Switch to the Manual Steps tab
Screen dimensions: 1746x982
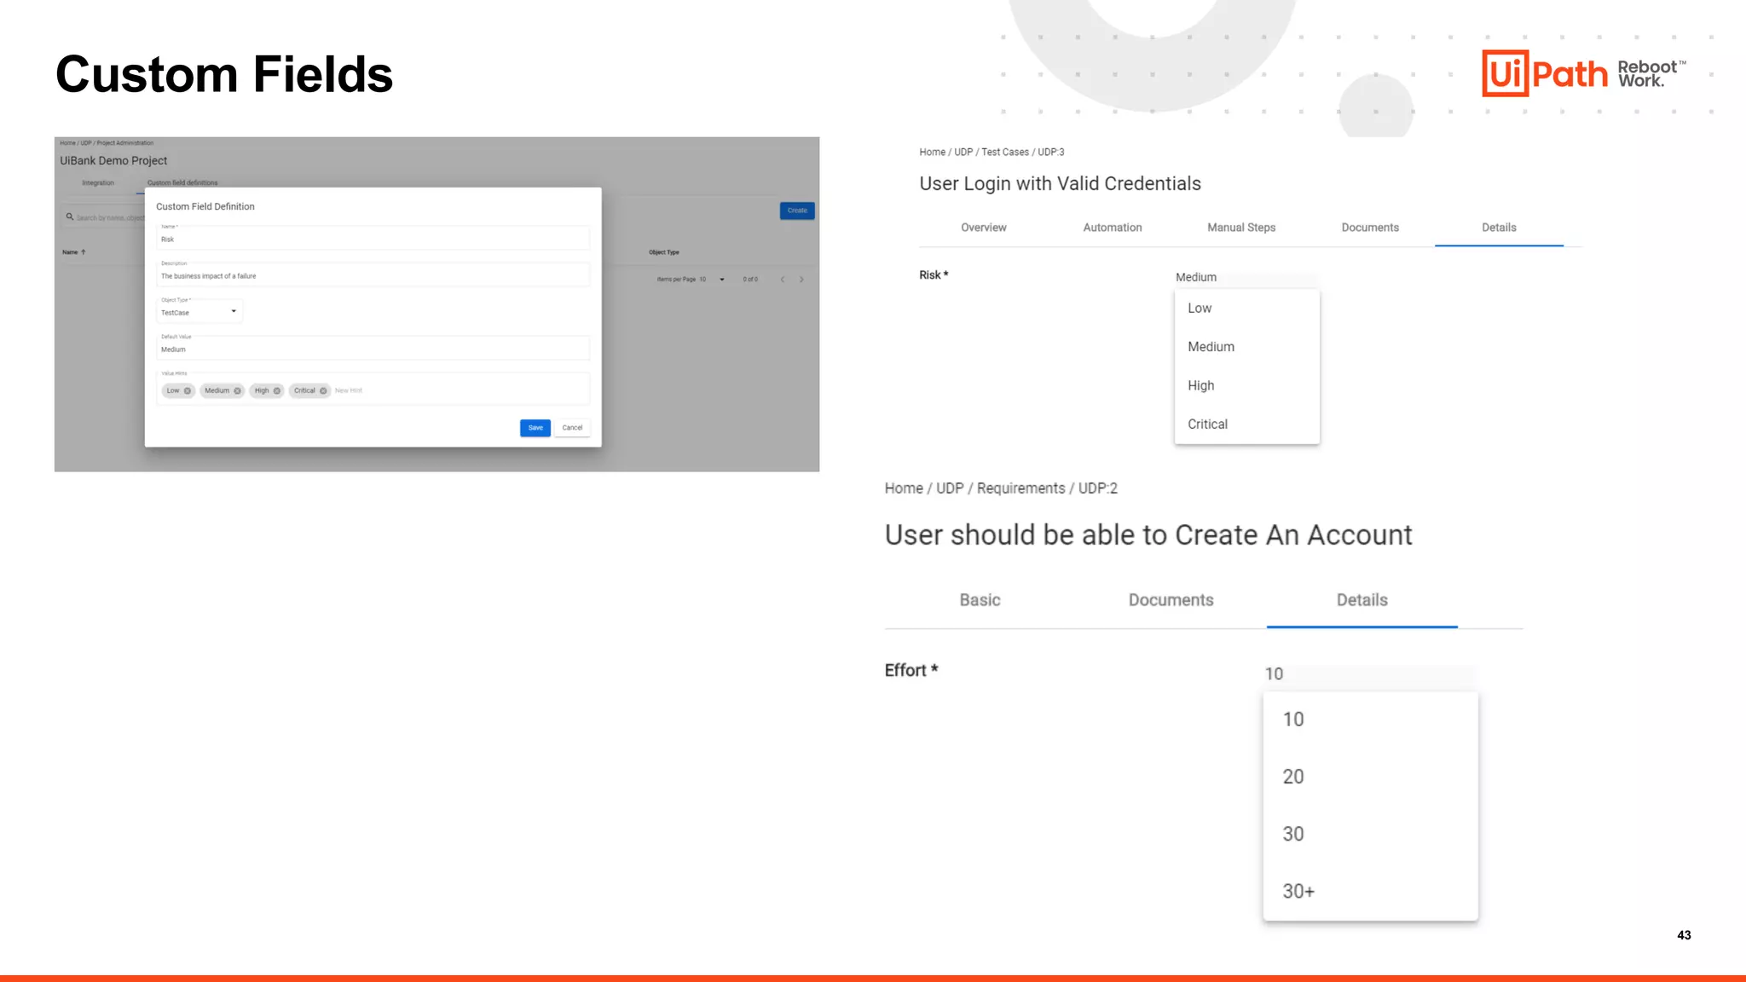(x=1241, y=228)
